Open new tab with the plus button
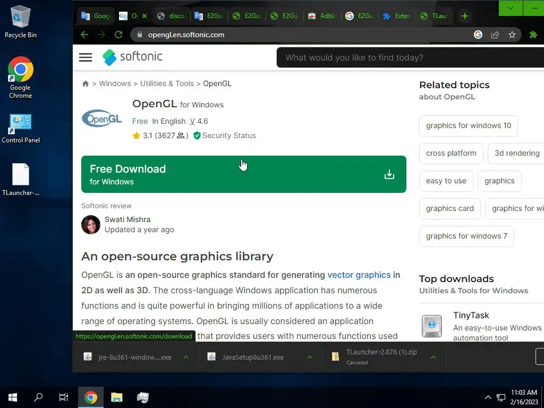This screenshot has height=408, width=544. (464, 16)
